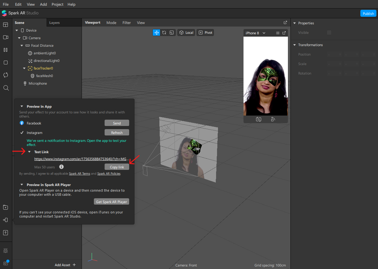378x269 pixels.
Task: Click the pause icon in left sidebar
Action: 6,50
